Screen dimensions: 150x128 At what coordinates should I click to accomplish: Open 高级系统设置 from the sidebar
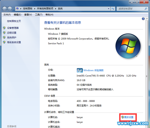14,42
